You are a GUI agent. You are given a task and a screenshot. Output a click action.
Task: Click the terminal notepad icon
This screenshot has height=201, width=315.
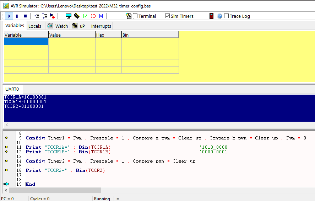pyautogui.click(x=128, y=16)
